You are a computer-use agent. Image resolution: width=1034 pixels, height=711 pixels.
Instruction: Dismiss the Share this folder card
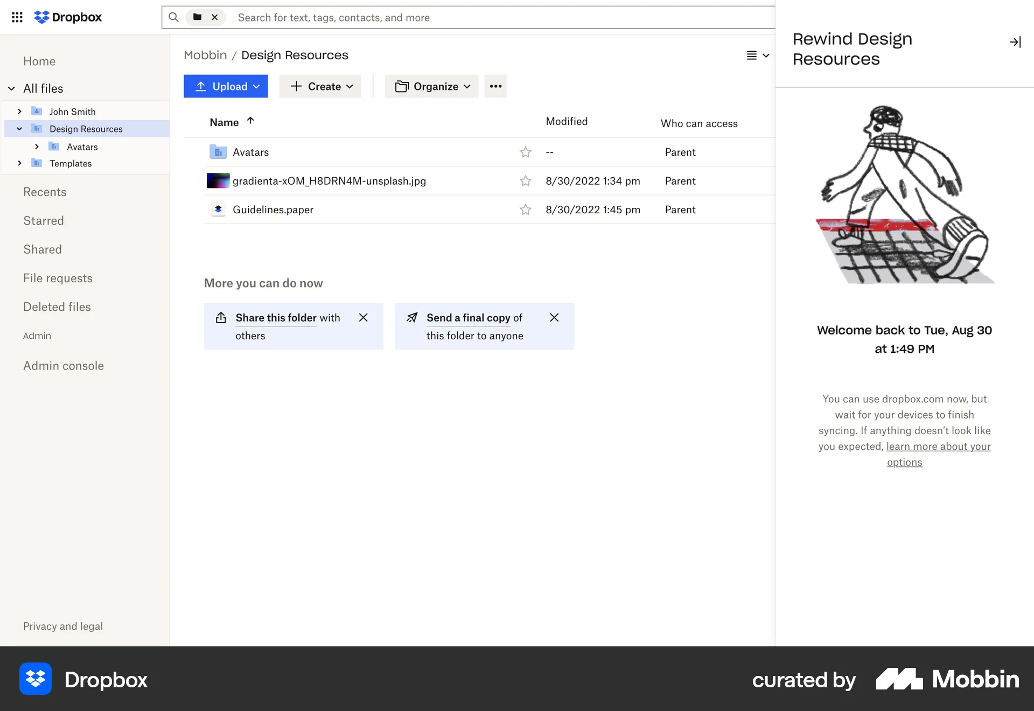coord(364,318)
